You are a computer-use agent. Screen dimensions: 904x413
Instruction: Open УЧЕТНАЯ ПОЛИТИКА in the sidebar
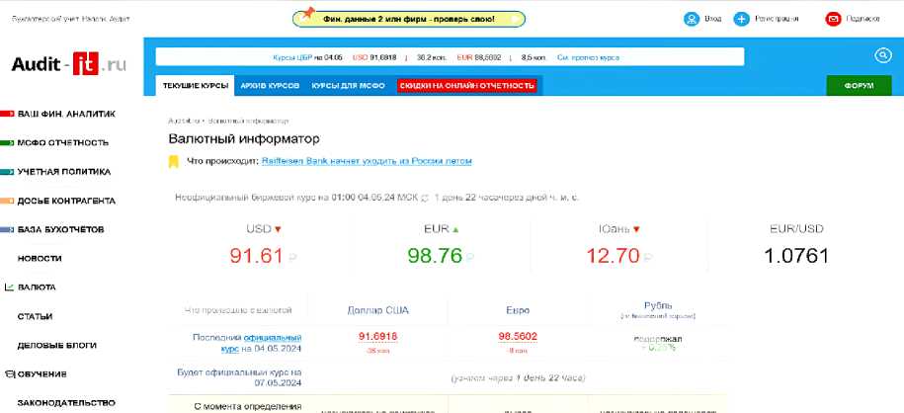[x=64, y=171]
